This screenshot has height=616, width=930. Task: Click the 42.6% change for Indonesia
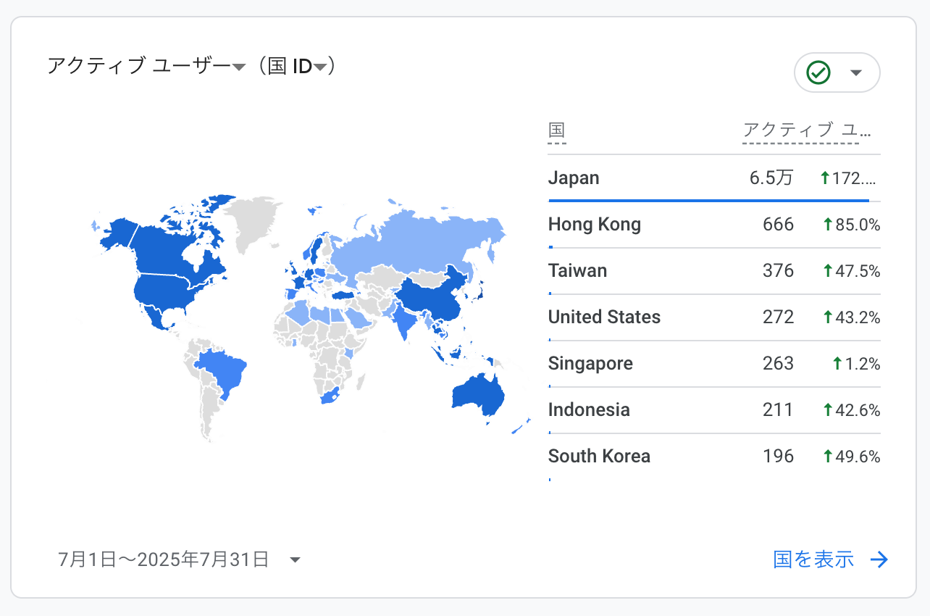point(852,411)
